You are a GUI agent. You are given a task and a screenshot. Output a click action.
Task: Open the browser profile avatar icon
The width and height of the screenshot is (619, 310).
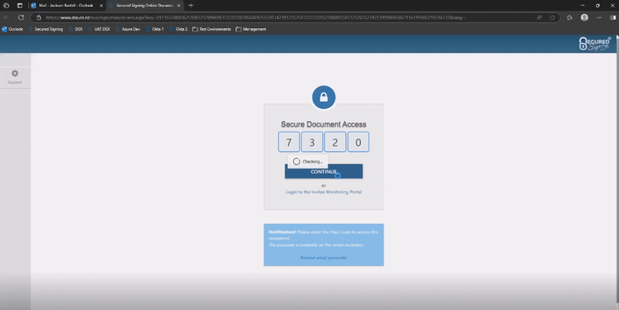click(x=584, y=18)
